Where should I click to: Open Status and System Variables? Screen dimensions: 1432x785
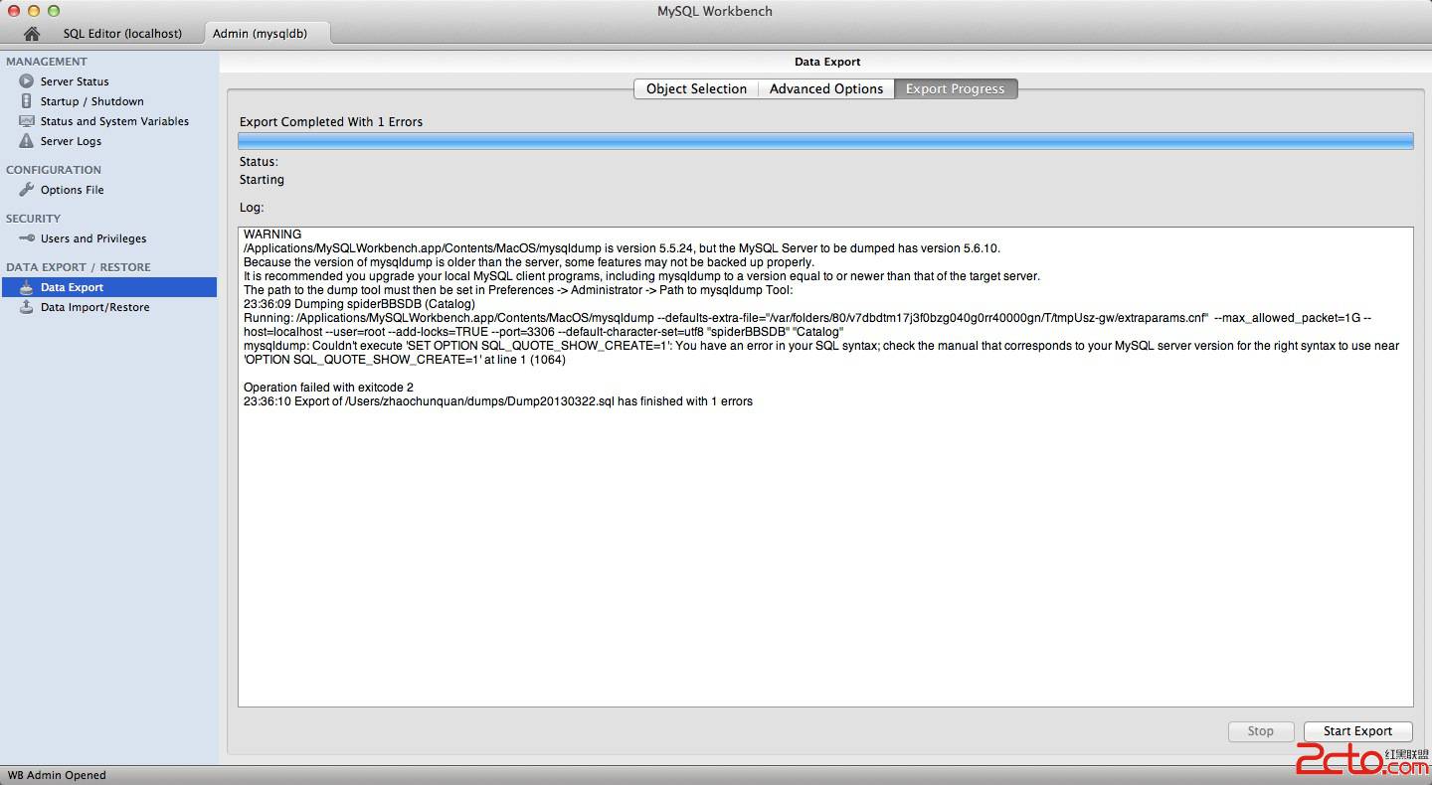[114, 121]
